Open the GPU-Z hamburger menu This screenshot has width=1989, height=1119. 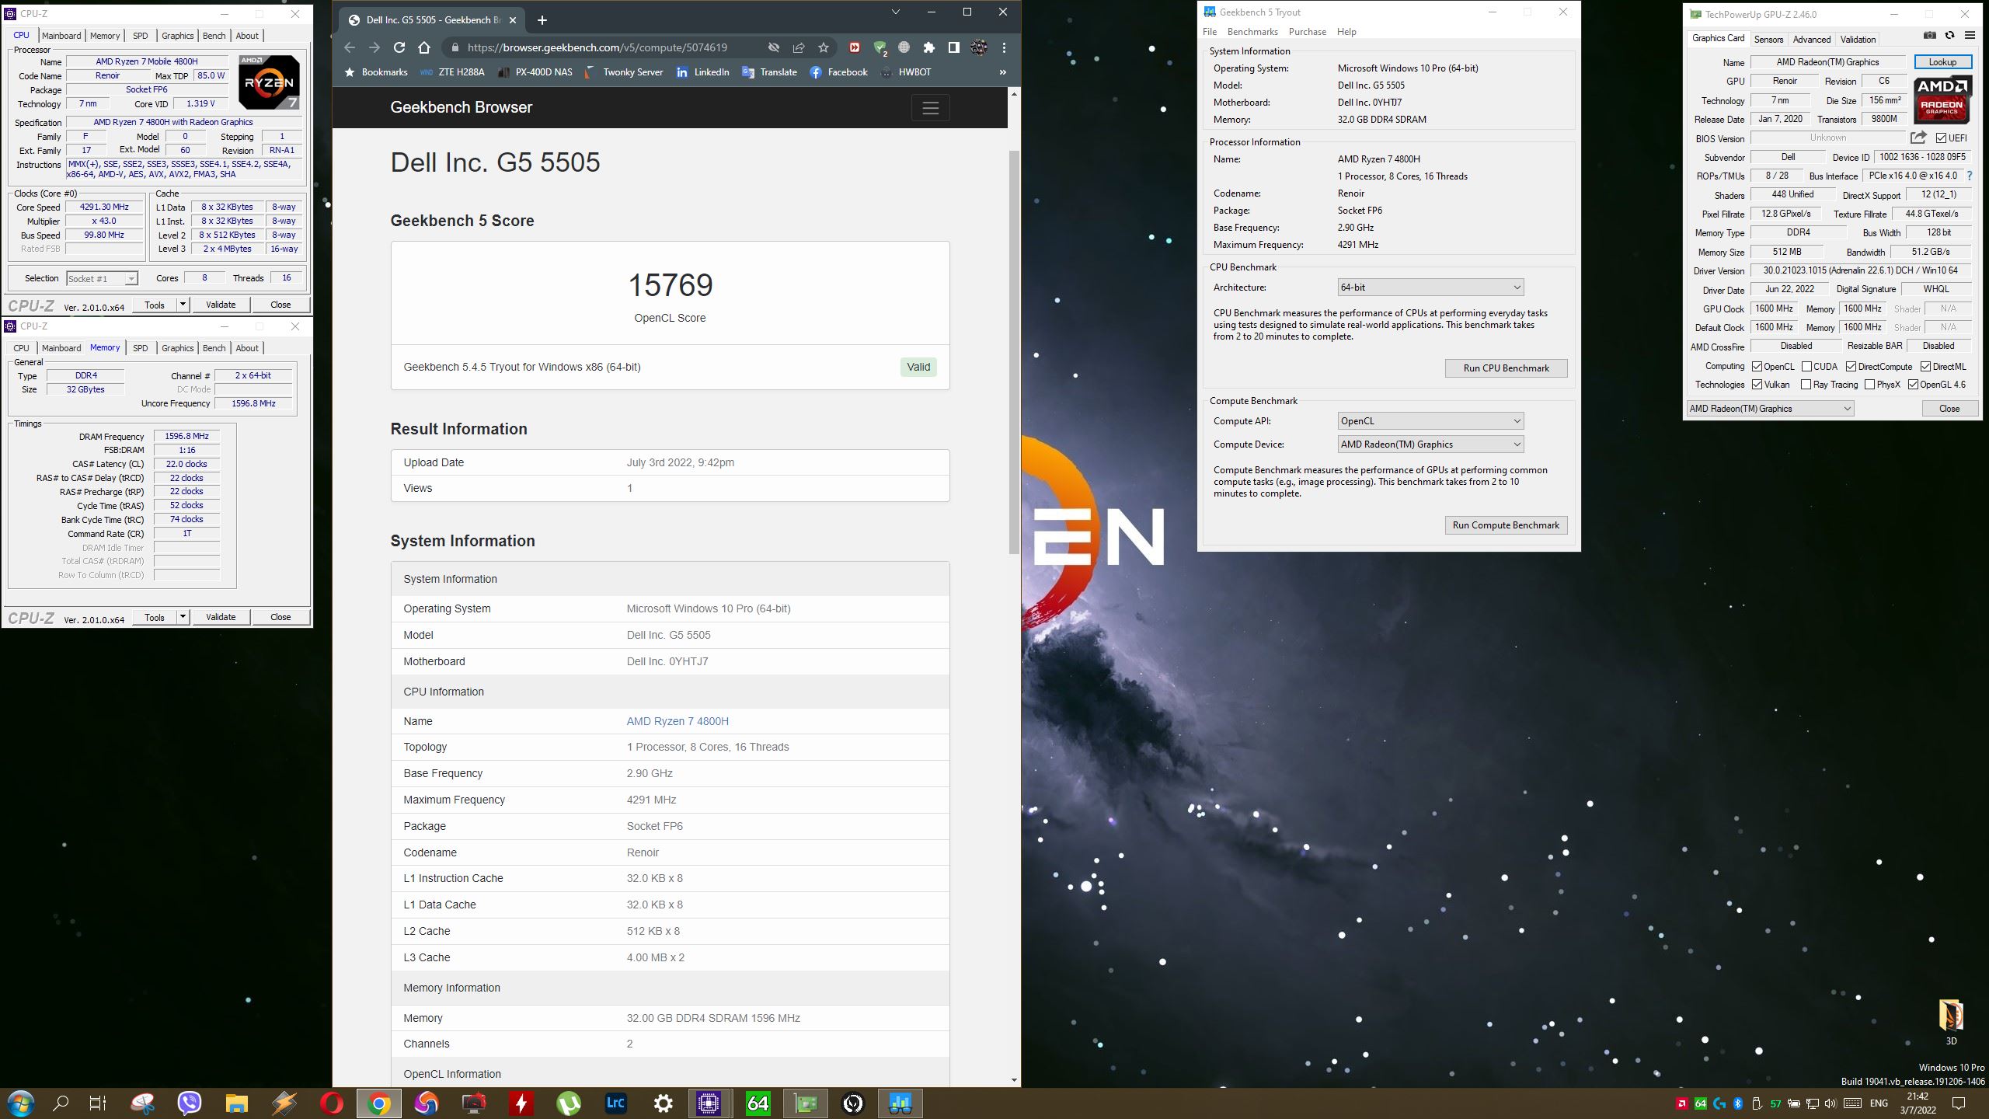[x=1970, y=35]
